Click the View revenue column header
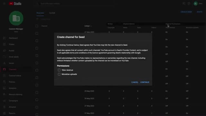Viewport: 206px width, 116px height. (x=170, y=27)
